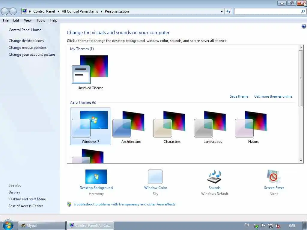Open Change mouse pointers
The height and width of the screenshot is (230, 307).
[x=28, y=48]
